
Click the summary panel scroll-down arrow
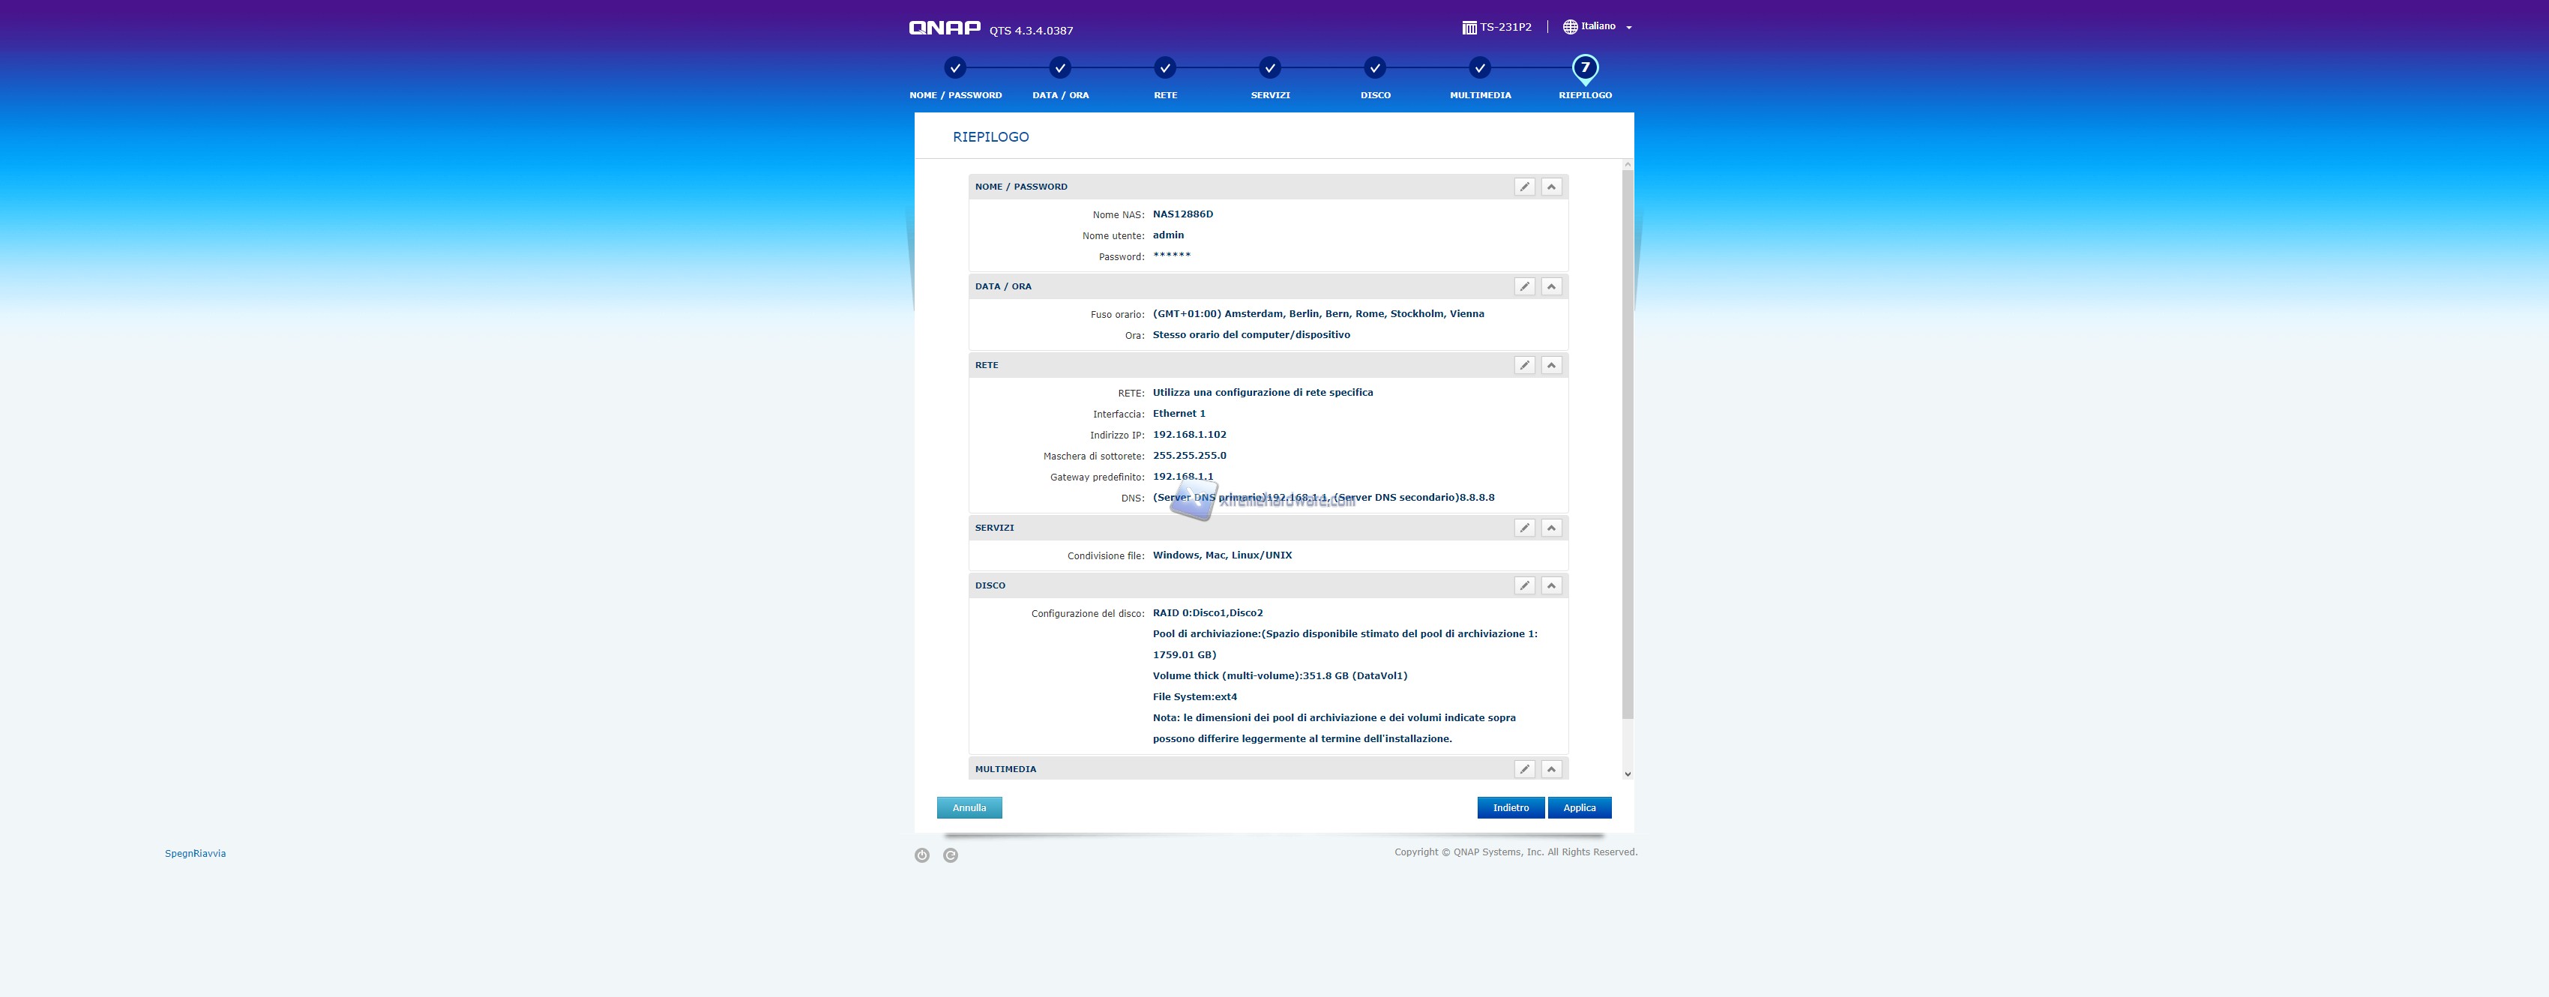(x=1628, y=774)
